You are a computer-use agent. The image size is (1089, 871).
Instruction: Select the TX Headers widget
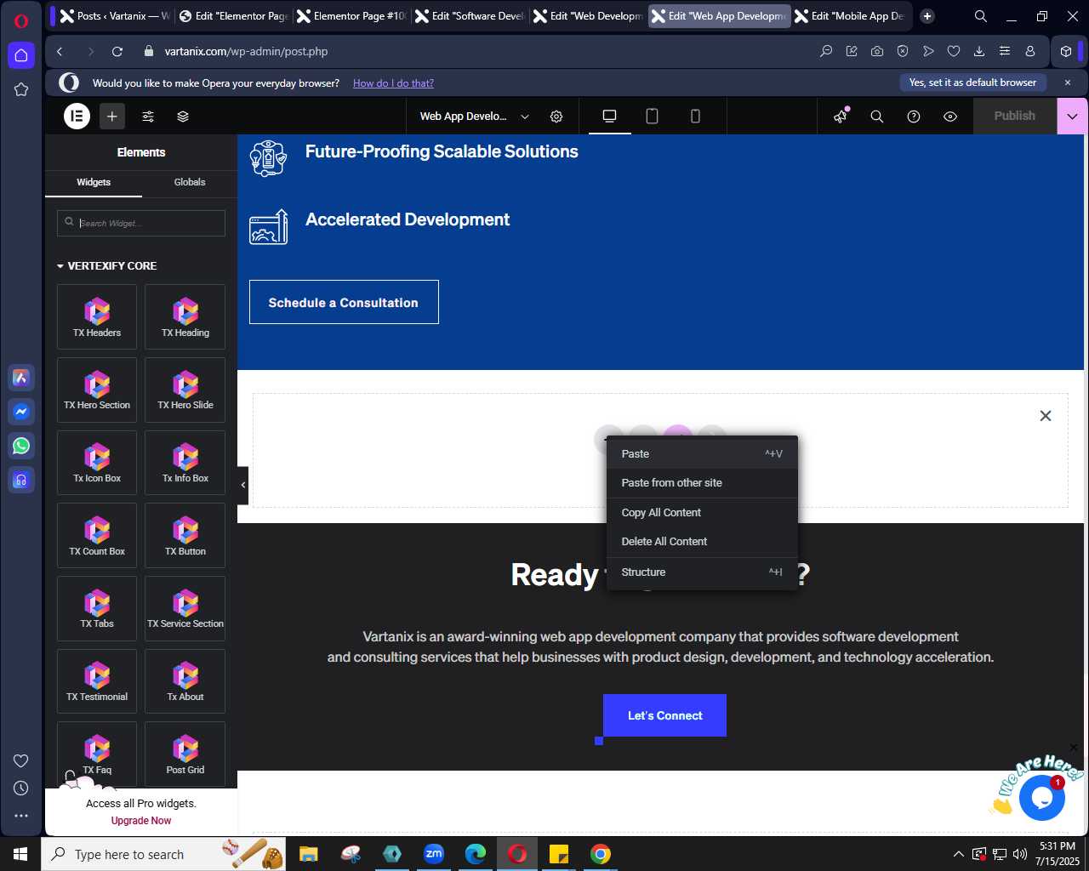(x=97, y=316)
